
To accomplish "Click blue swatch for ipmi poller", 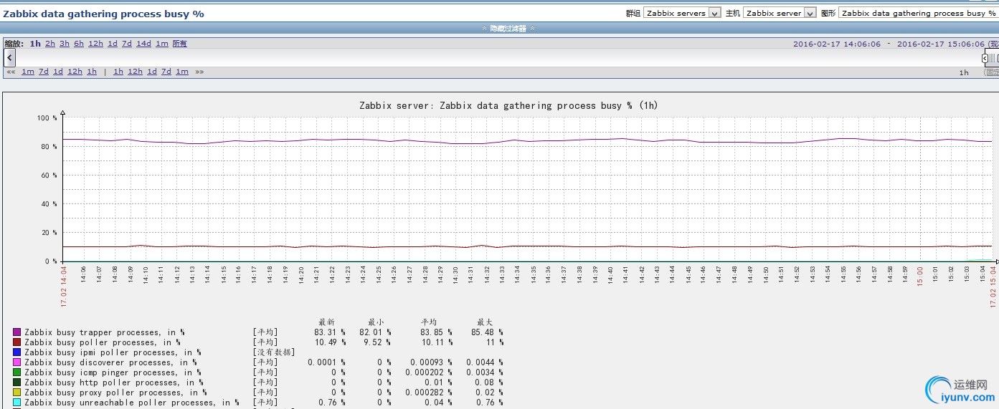I will click(x=16, y=352).
